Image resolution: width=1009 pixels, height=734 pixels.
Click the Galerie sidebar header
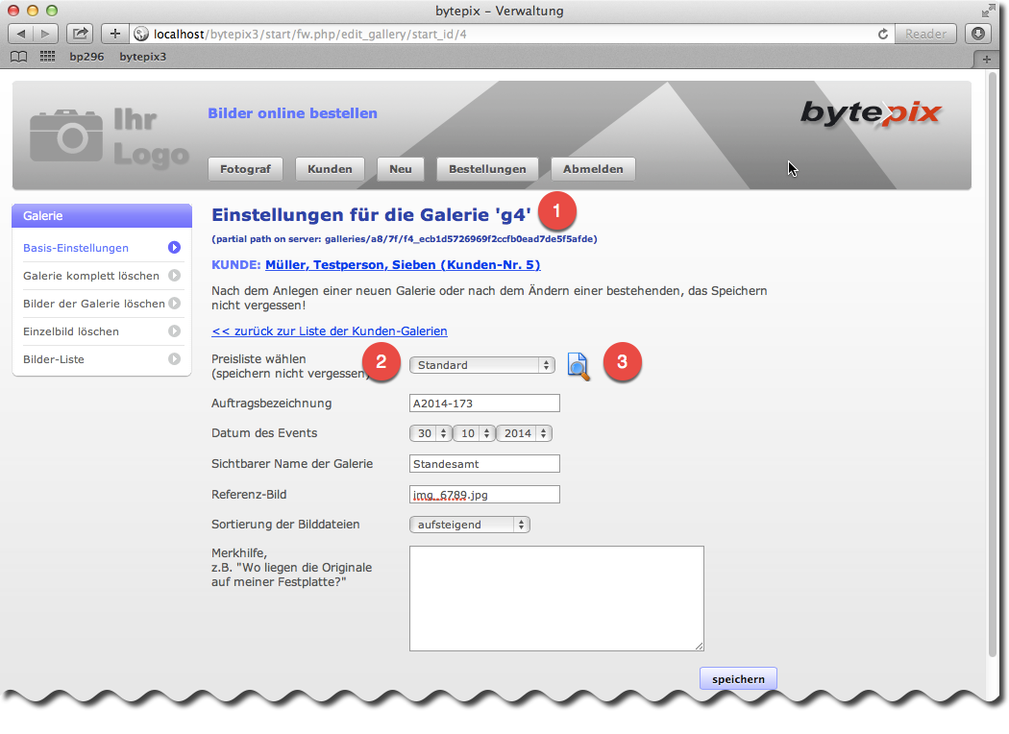[x=102, y=215]
